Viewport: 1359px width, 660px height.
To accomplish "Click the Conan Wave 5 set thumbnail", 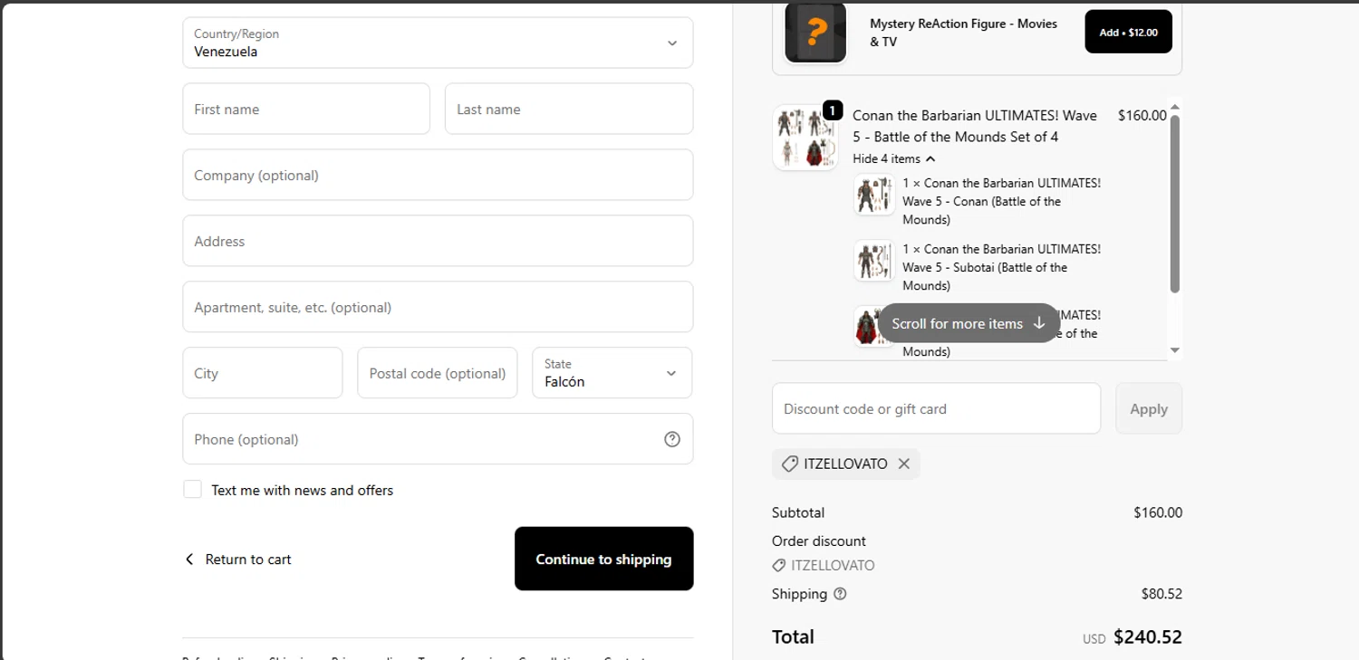I will coord(805,138).
